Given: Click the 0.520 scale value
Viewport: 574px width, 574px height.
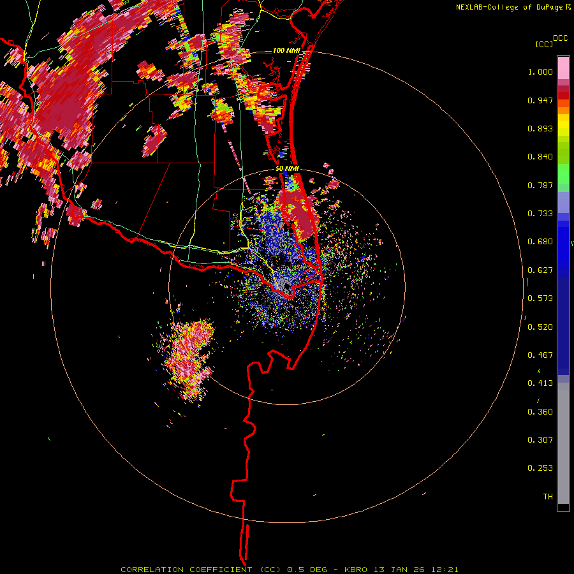Looking at the screenshot, I should (540, 327).
